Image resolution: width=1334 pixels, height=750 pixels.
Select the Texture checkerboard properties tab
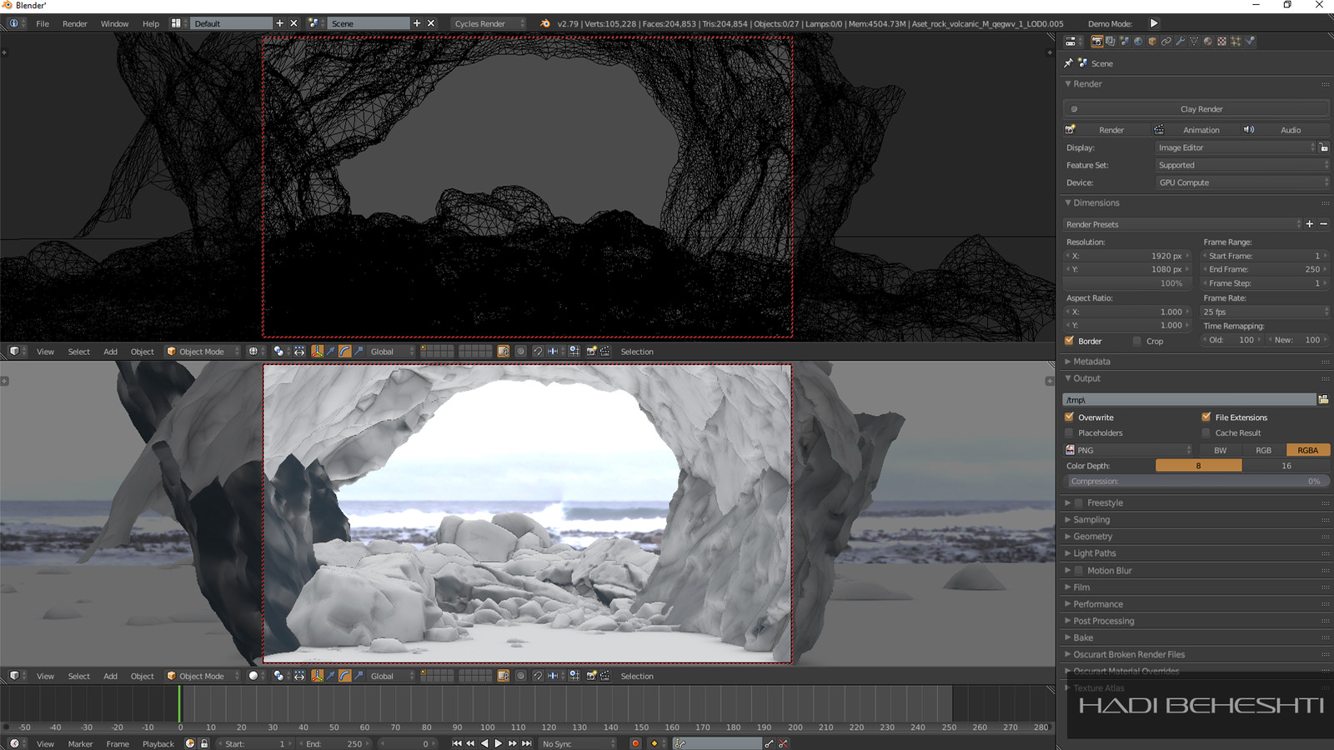point(1221,41)
